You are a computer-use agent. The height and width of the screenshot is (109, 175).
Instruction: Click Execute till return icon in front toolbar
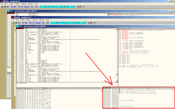43,23
